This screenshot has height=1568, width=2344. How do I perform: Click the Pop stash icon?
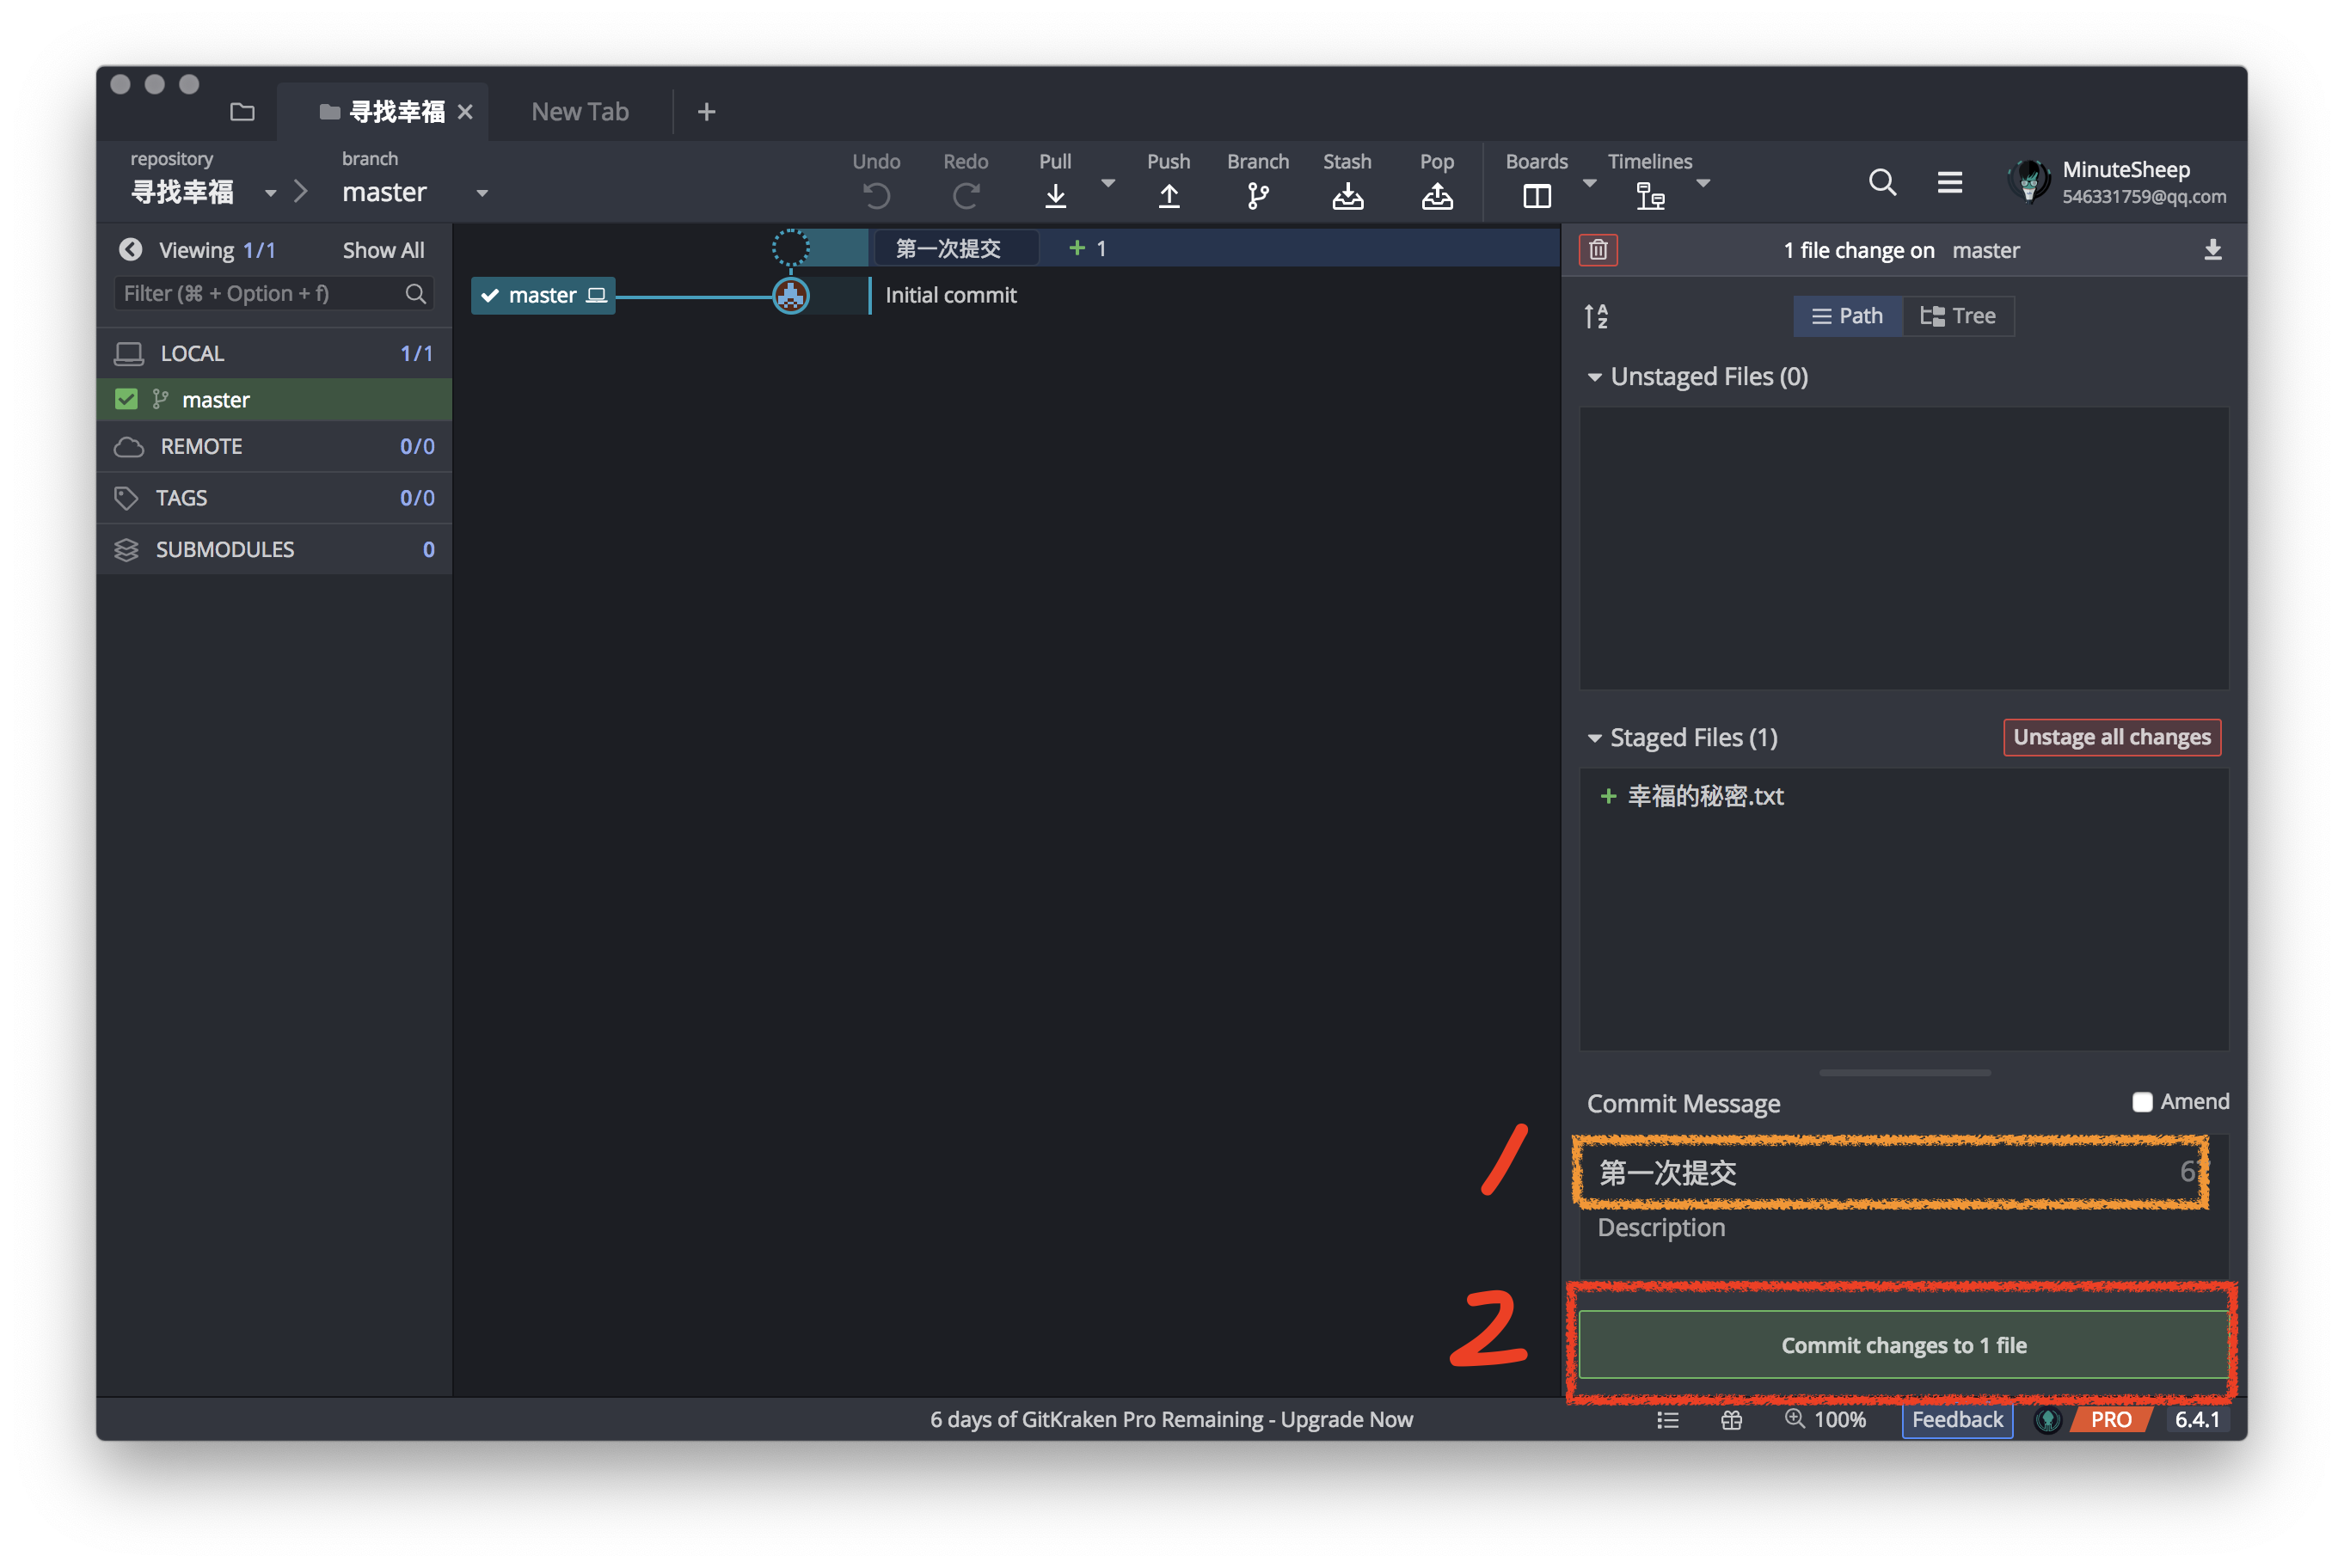1436,195
